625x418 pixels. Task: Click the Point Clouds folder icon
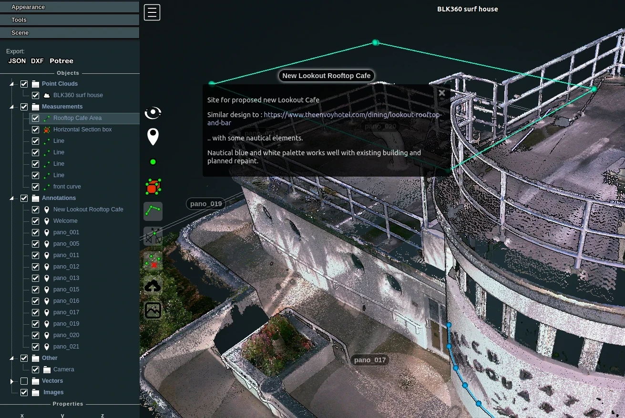coord(35,84)
